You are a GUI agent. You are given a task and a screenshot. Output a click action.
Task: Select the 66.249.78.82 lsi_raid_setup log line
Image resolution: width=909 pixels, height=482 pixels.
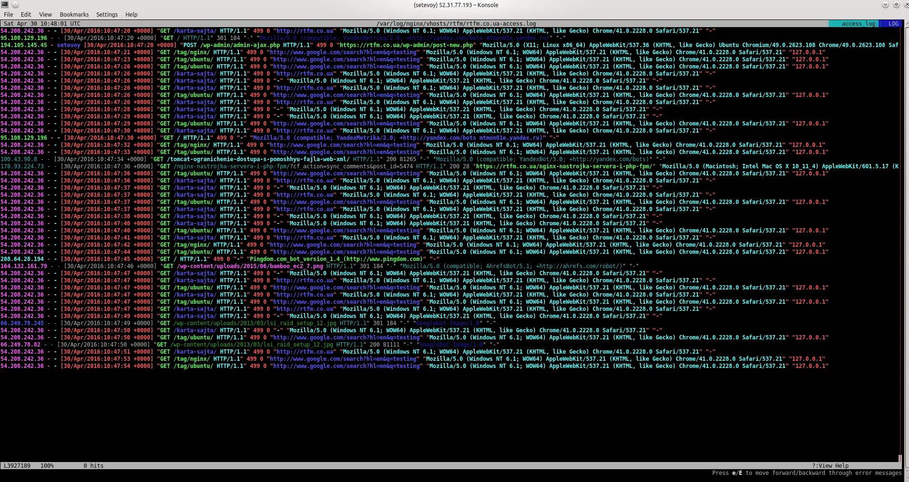coord(249,345)
